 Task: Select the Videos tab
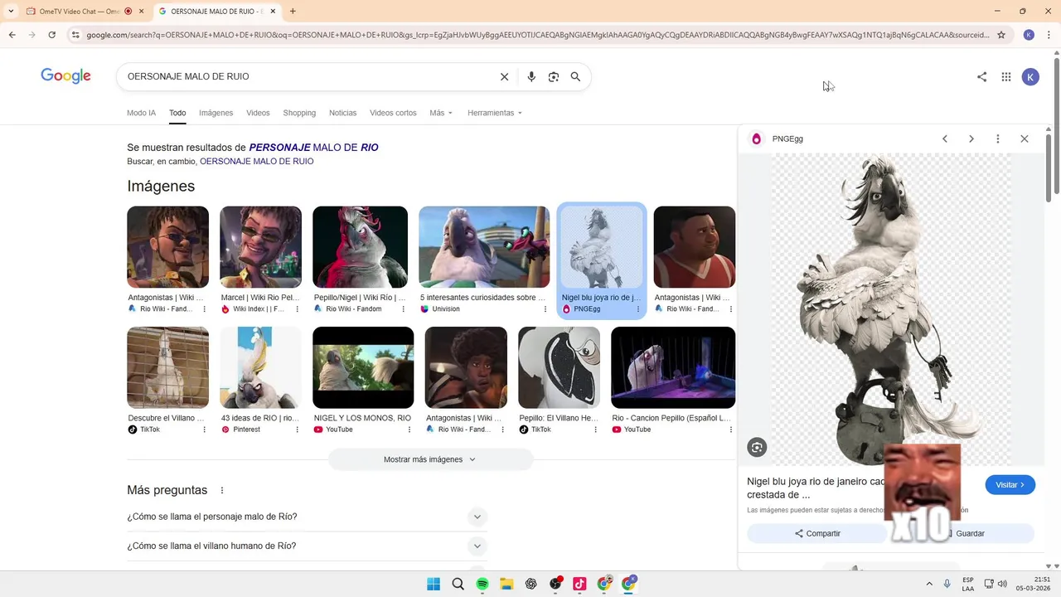tap(258, 113)
